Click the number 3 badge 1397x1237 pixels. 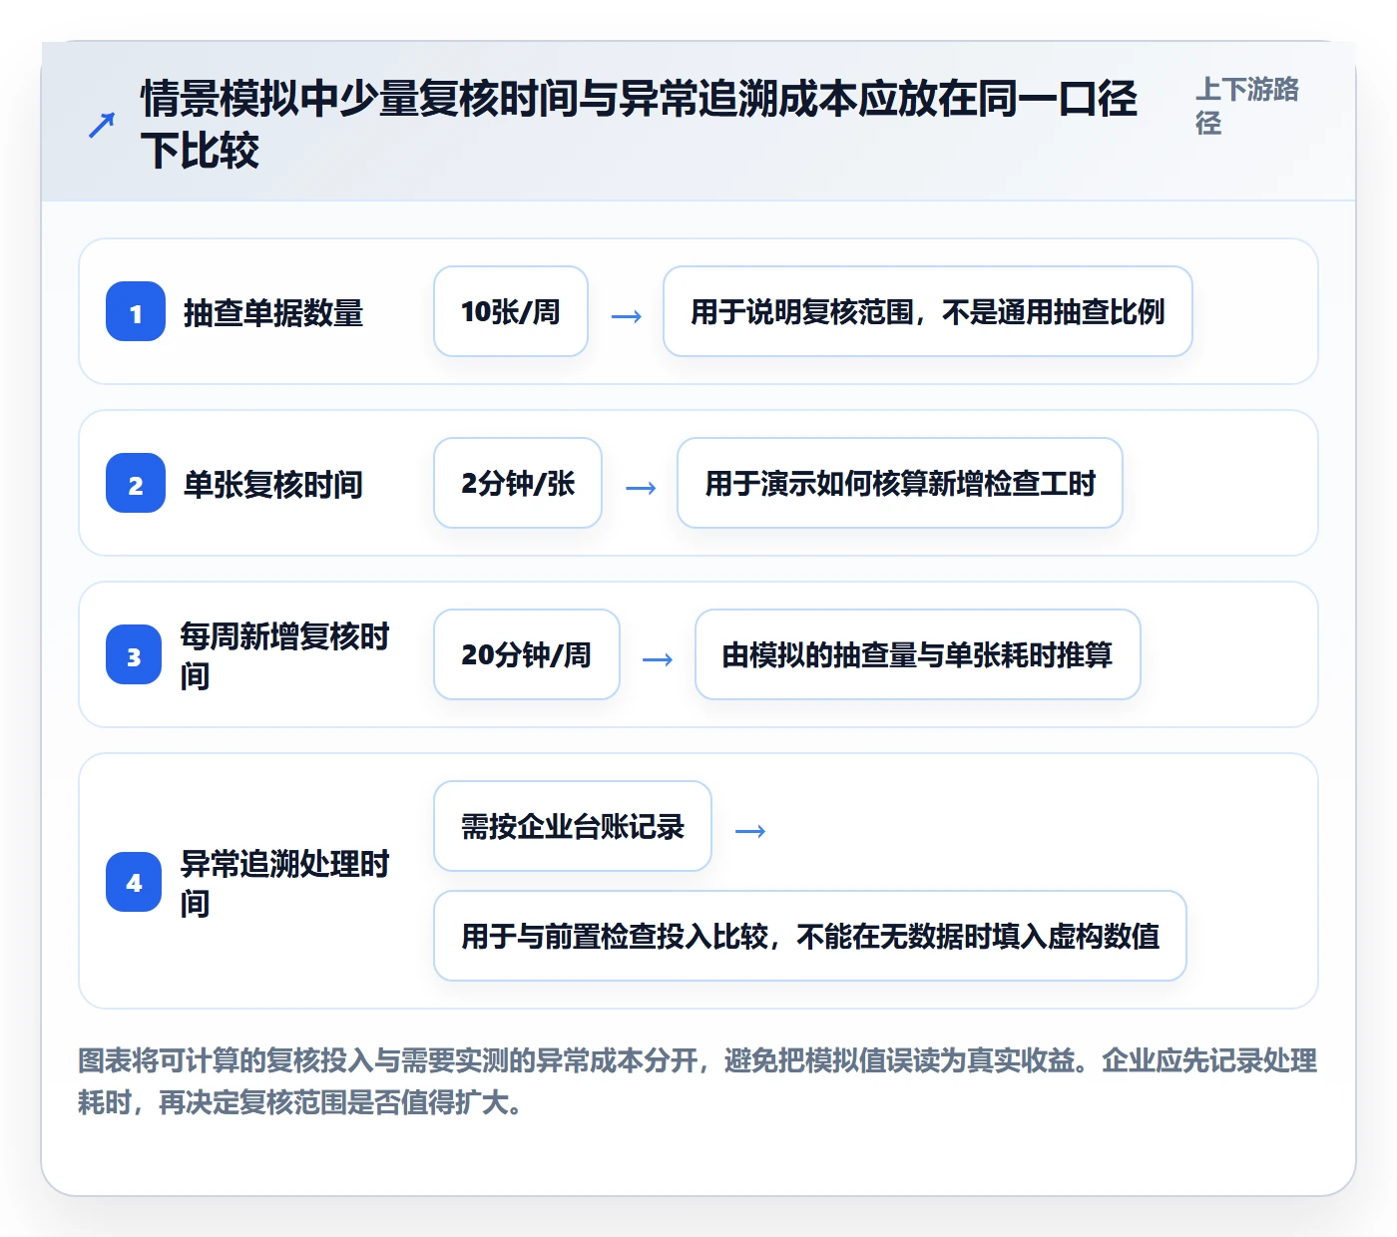click(x=134, y=654)
